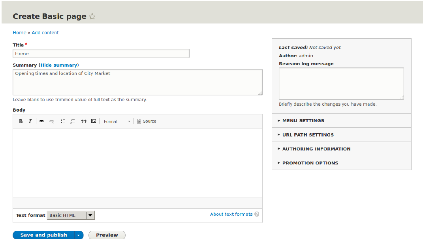
Task: Hide the Summary field via Hide summary link
Action: pos(58,65)
